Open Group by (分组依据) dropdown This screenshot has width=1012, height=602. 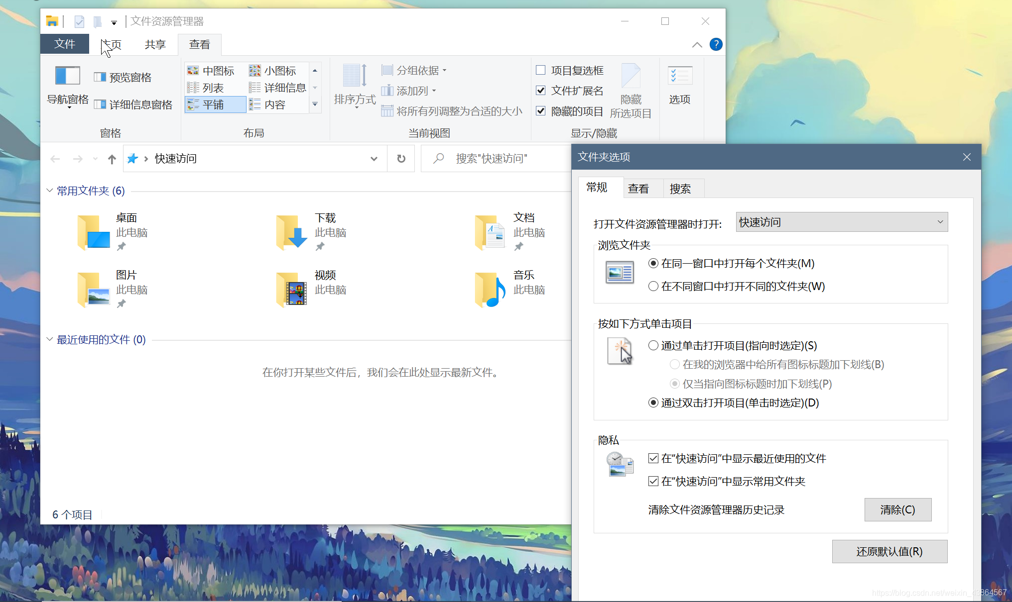tap(414, 70)
